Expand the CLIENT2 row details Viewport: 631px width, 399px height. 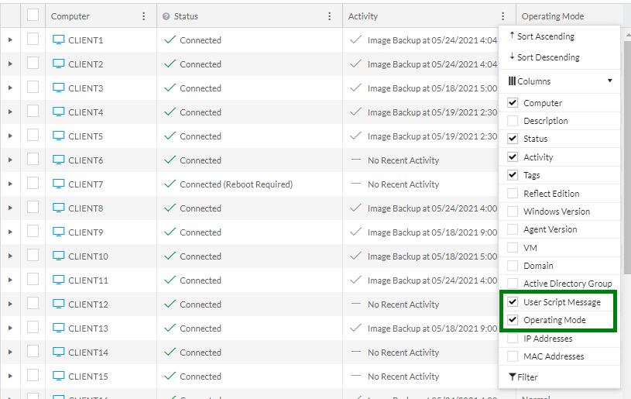[10, 64]
